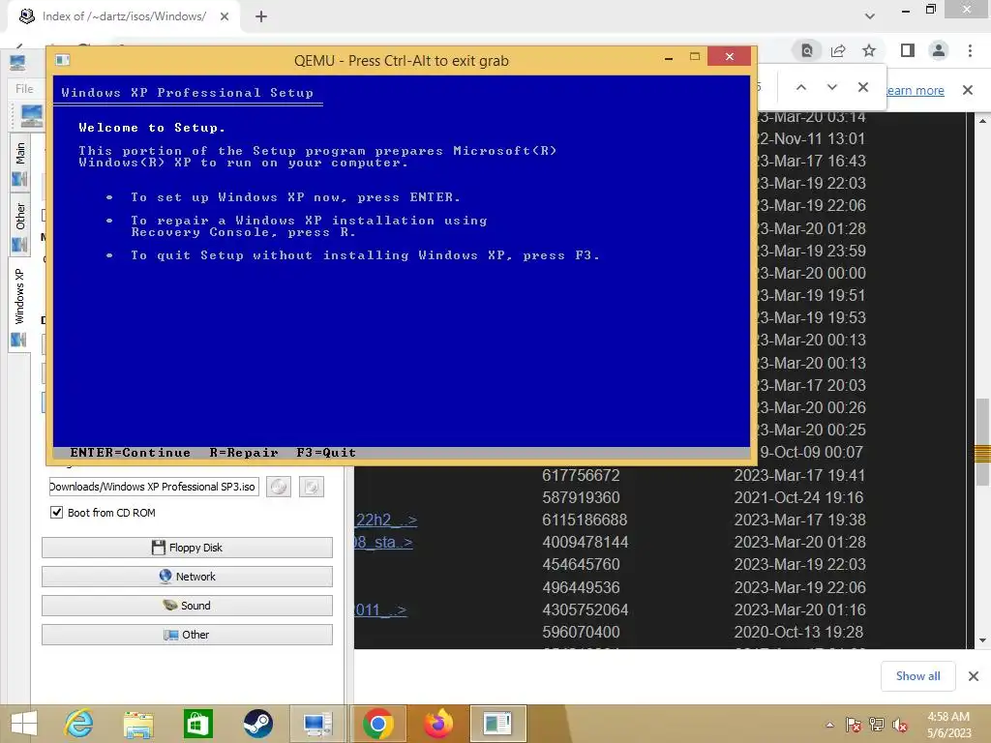Click file size 496449536

pos(581,587)
